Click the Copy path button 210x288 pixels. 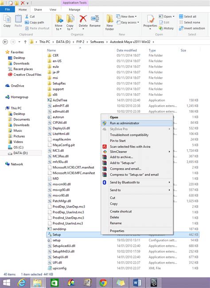[35, 22]
